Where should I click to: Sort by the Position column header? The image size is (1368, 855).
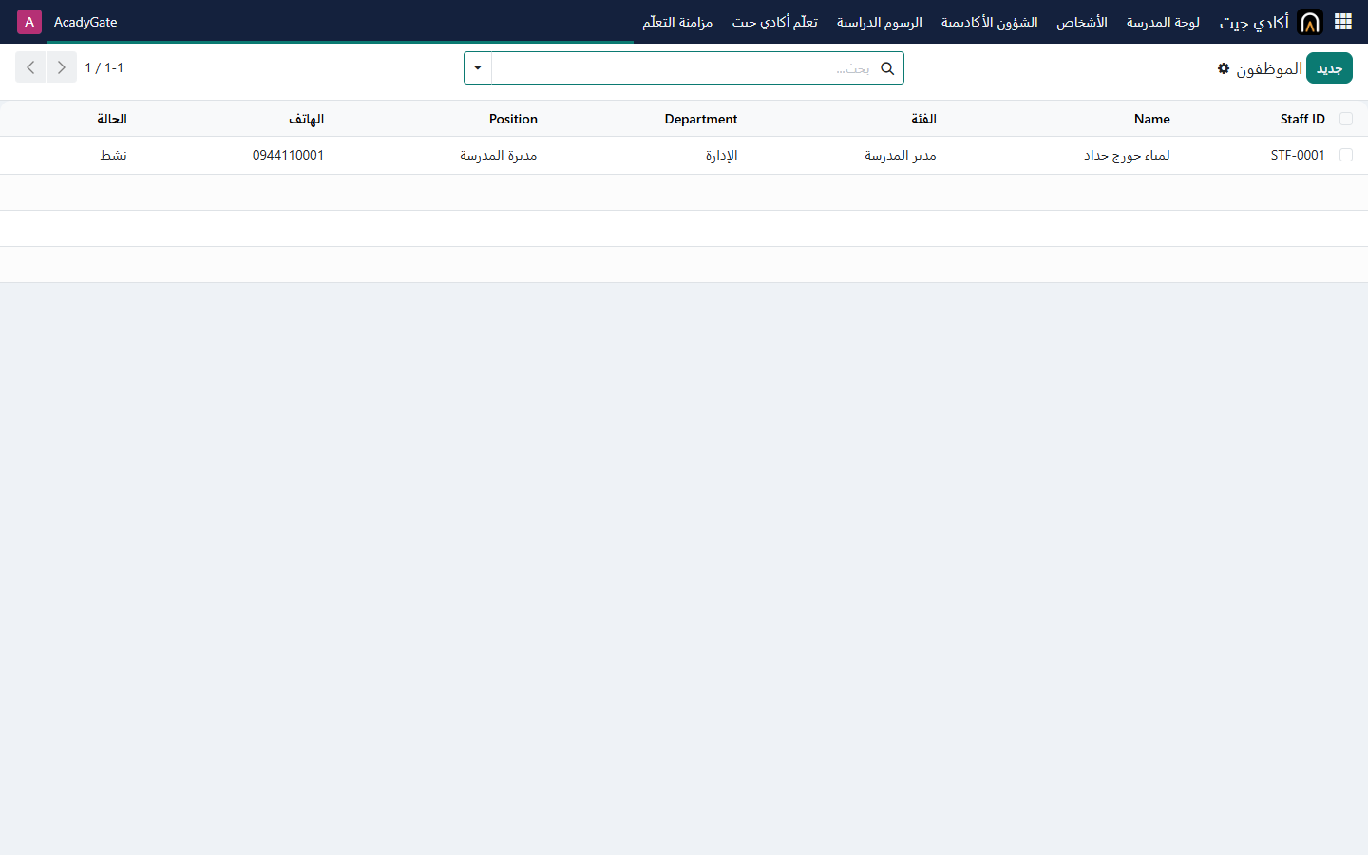(x=513, y=119)
